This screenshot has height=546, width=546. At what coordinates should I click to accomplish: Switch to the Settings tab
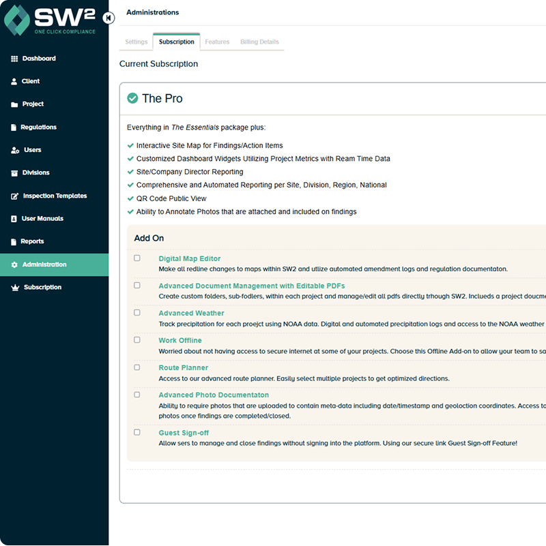[x=136, y=42]
